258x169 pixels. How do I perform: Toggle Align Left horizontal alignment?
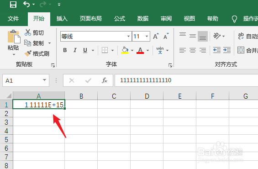tap(183, 50)
